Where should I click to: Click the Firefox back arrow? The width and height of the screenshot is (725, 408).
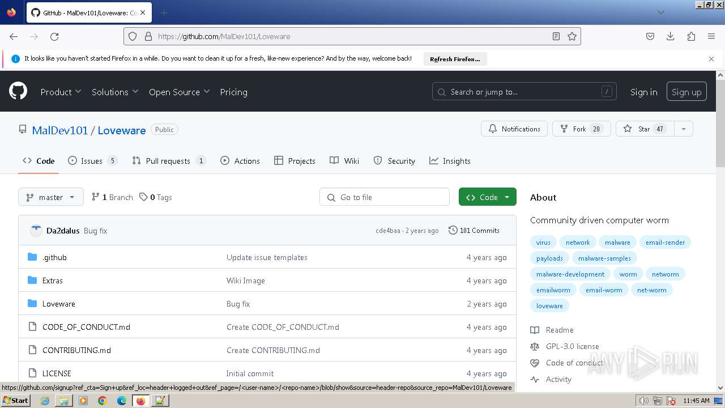click(14, 36)
